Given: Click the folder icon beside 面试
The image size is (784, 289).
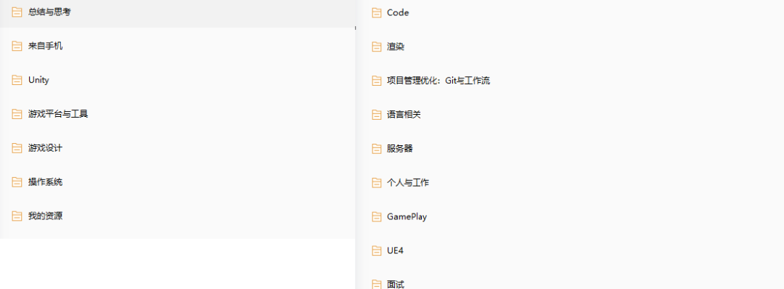Looking at the screenshot, I should [377, 284].
